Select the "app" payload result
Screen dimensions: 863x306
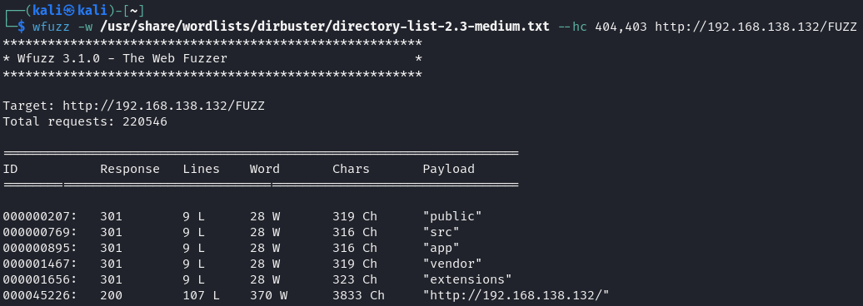pos(441,248)
